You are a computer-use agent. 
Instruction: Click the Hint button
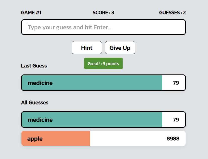pyautogui.click(x=87, y=47)
